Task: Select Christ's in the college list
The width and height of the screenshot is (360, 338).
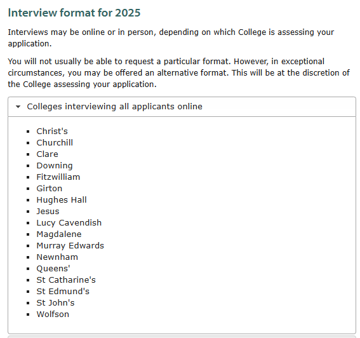Action: [52, 132]
